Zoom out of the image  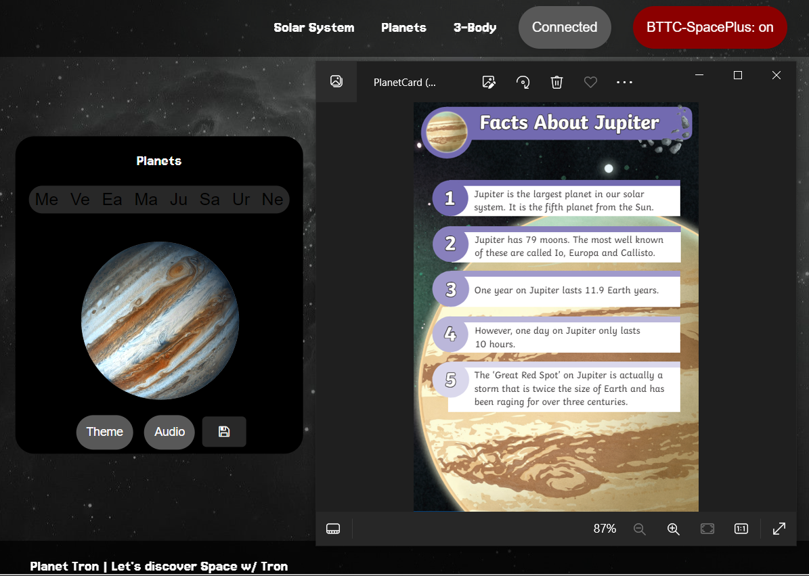(x=639, y=529)
